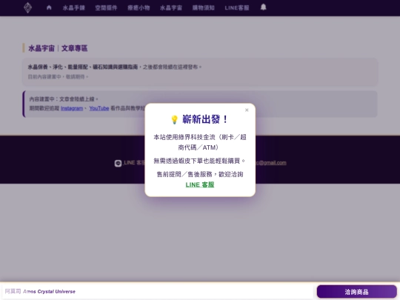Click the gmail address link in footer

click(x=271, y=163)
